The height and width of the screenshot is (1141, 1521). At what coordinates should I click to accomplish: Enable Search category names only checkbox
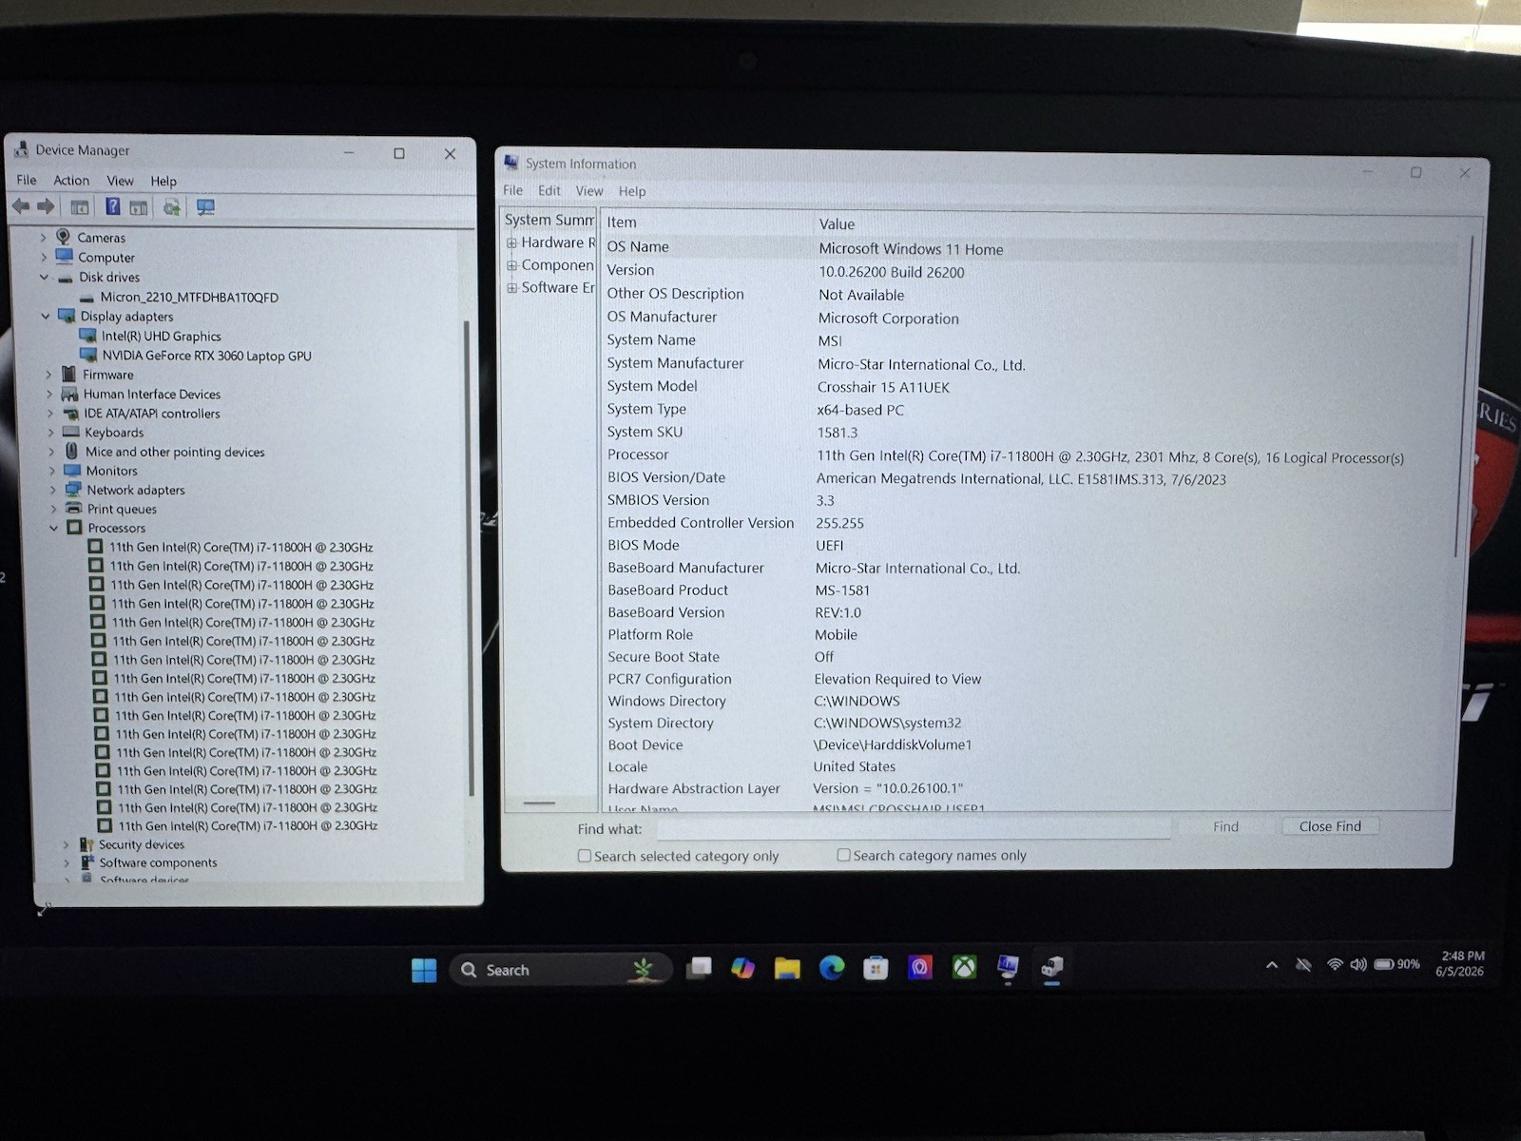(843, 855)
